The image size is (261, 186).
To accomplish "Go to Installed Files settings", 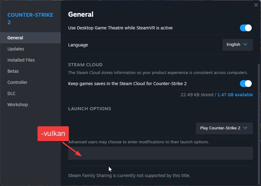I will [21, 60].
